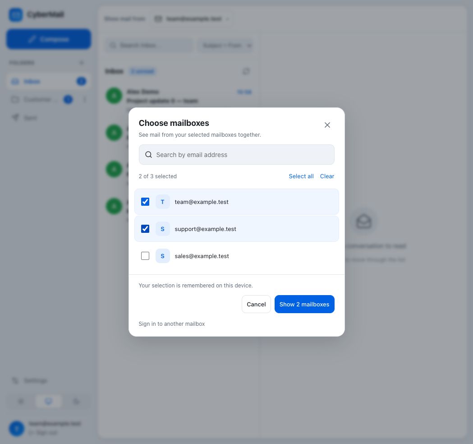Click Show 2 mailboxes button
The width and height of the screenshot is (473, 444).
pyautogui.click(x=304, y=304)
